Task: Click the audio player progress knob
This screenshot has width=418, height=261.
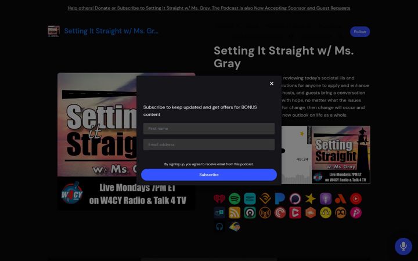Action: pos(283,151)
